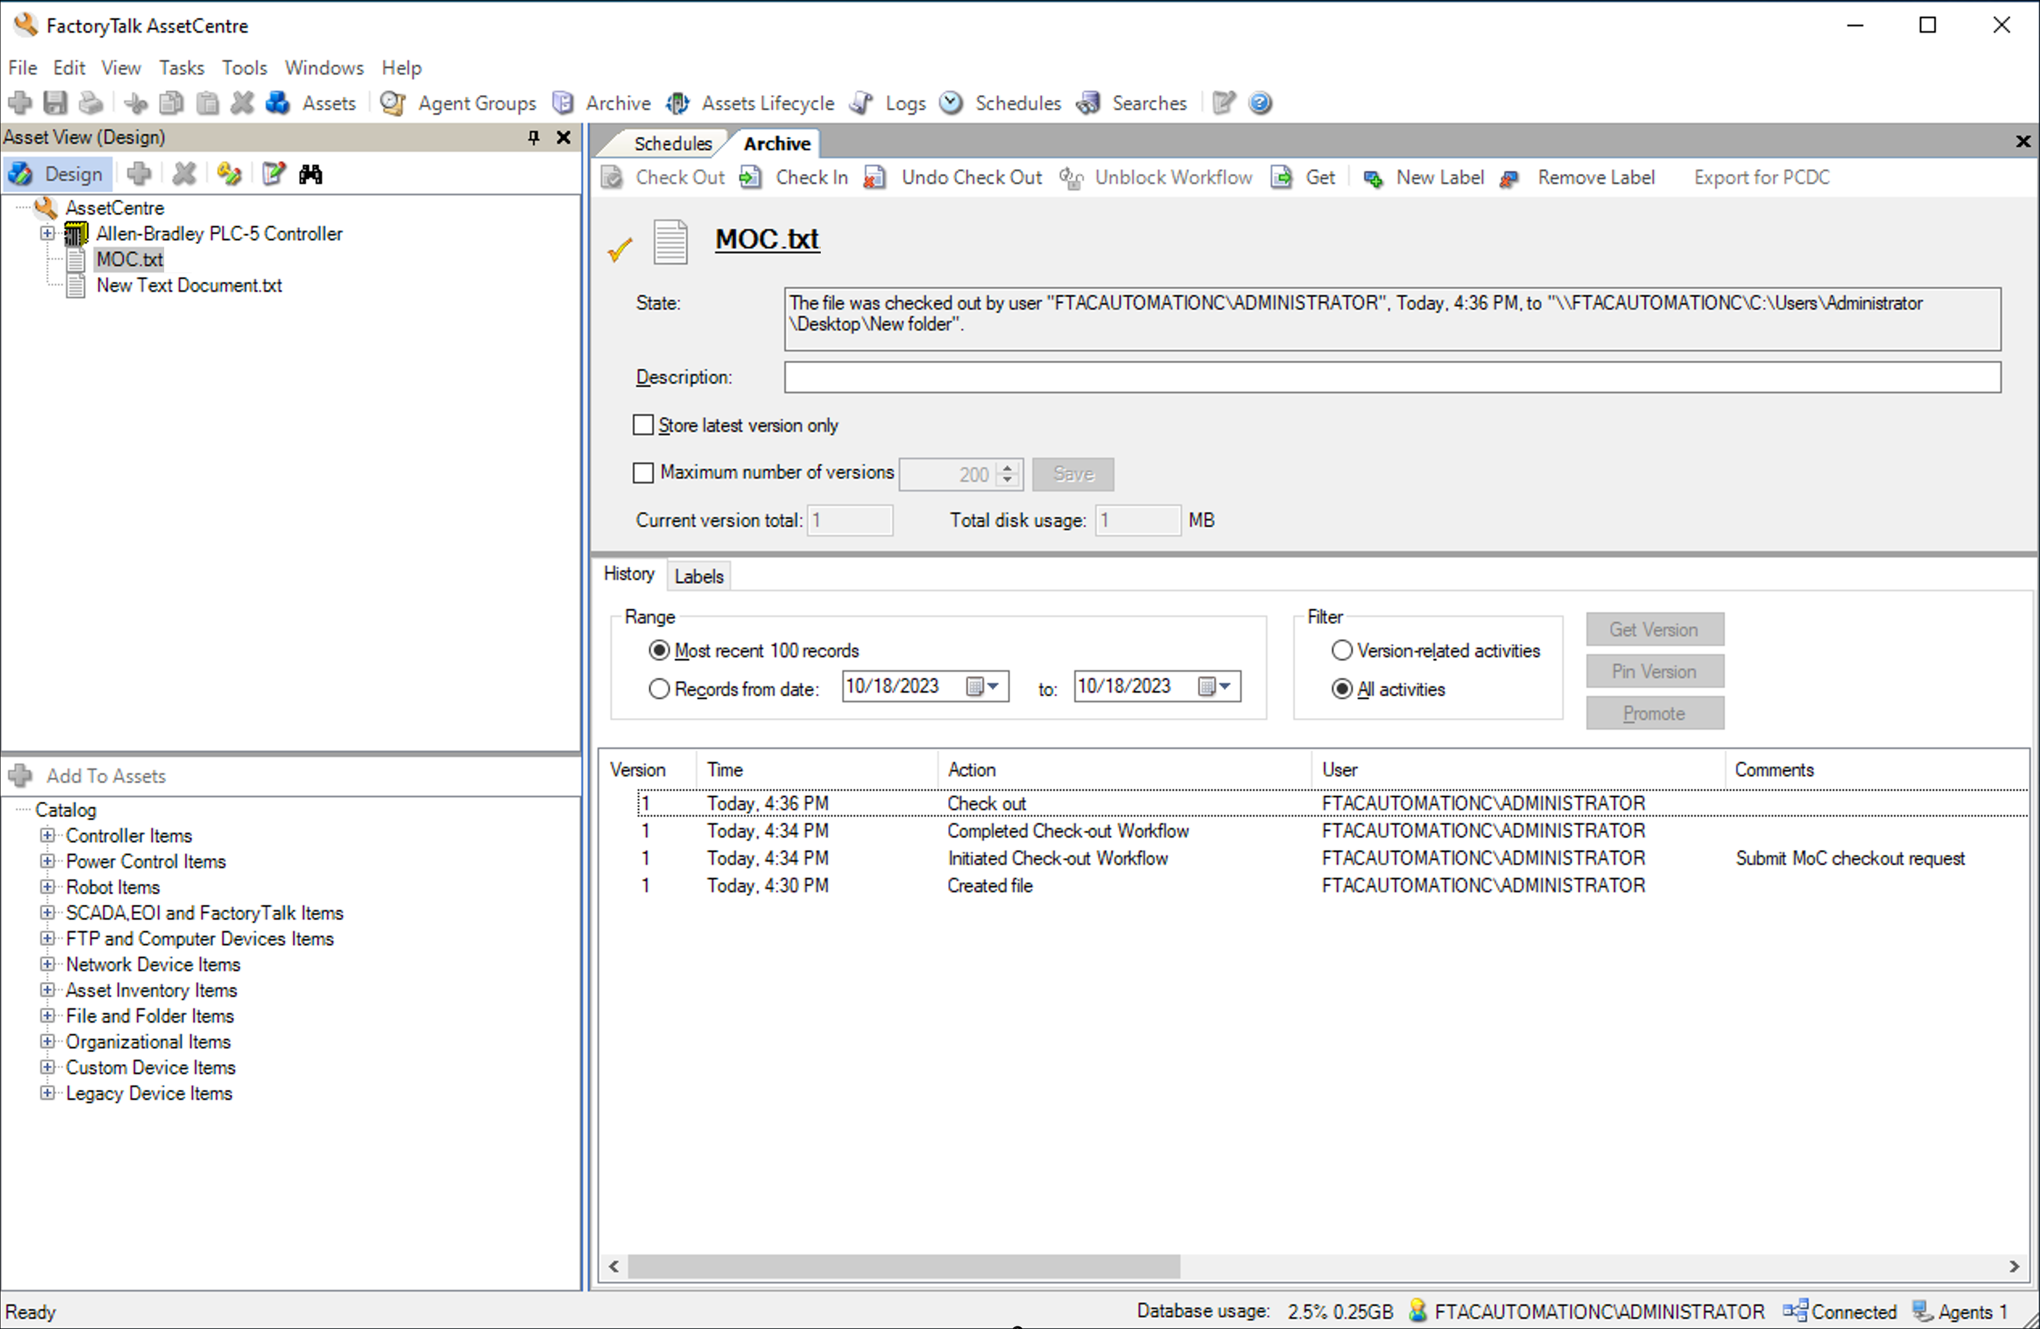2040x1329 pixels.
Task: Pin the Asset View panel
Action: pyautogui.click(x=534, y=137)
